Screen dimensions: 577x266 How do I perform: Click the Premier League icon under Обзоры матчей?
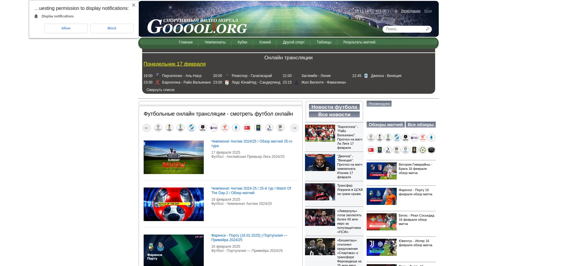414,138
